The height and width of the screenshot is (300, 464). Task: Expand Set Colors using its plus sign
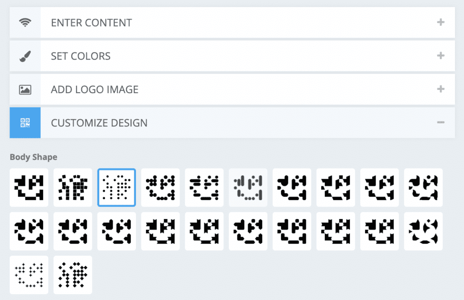pos(440,56)
